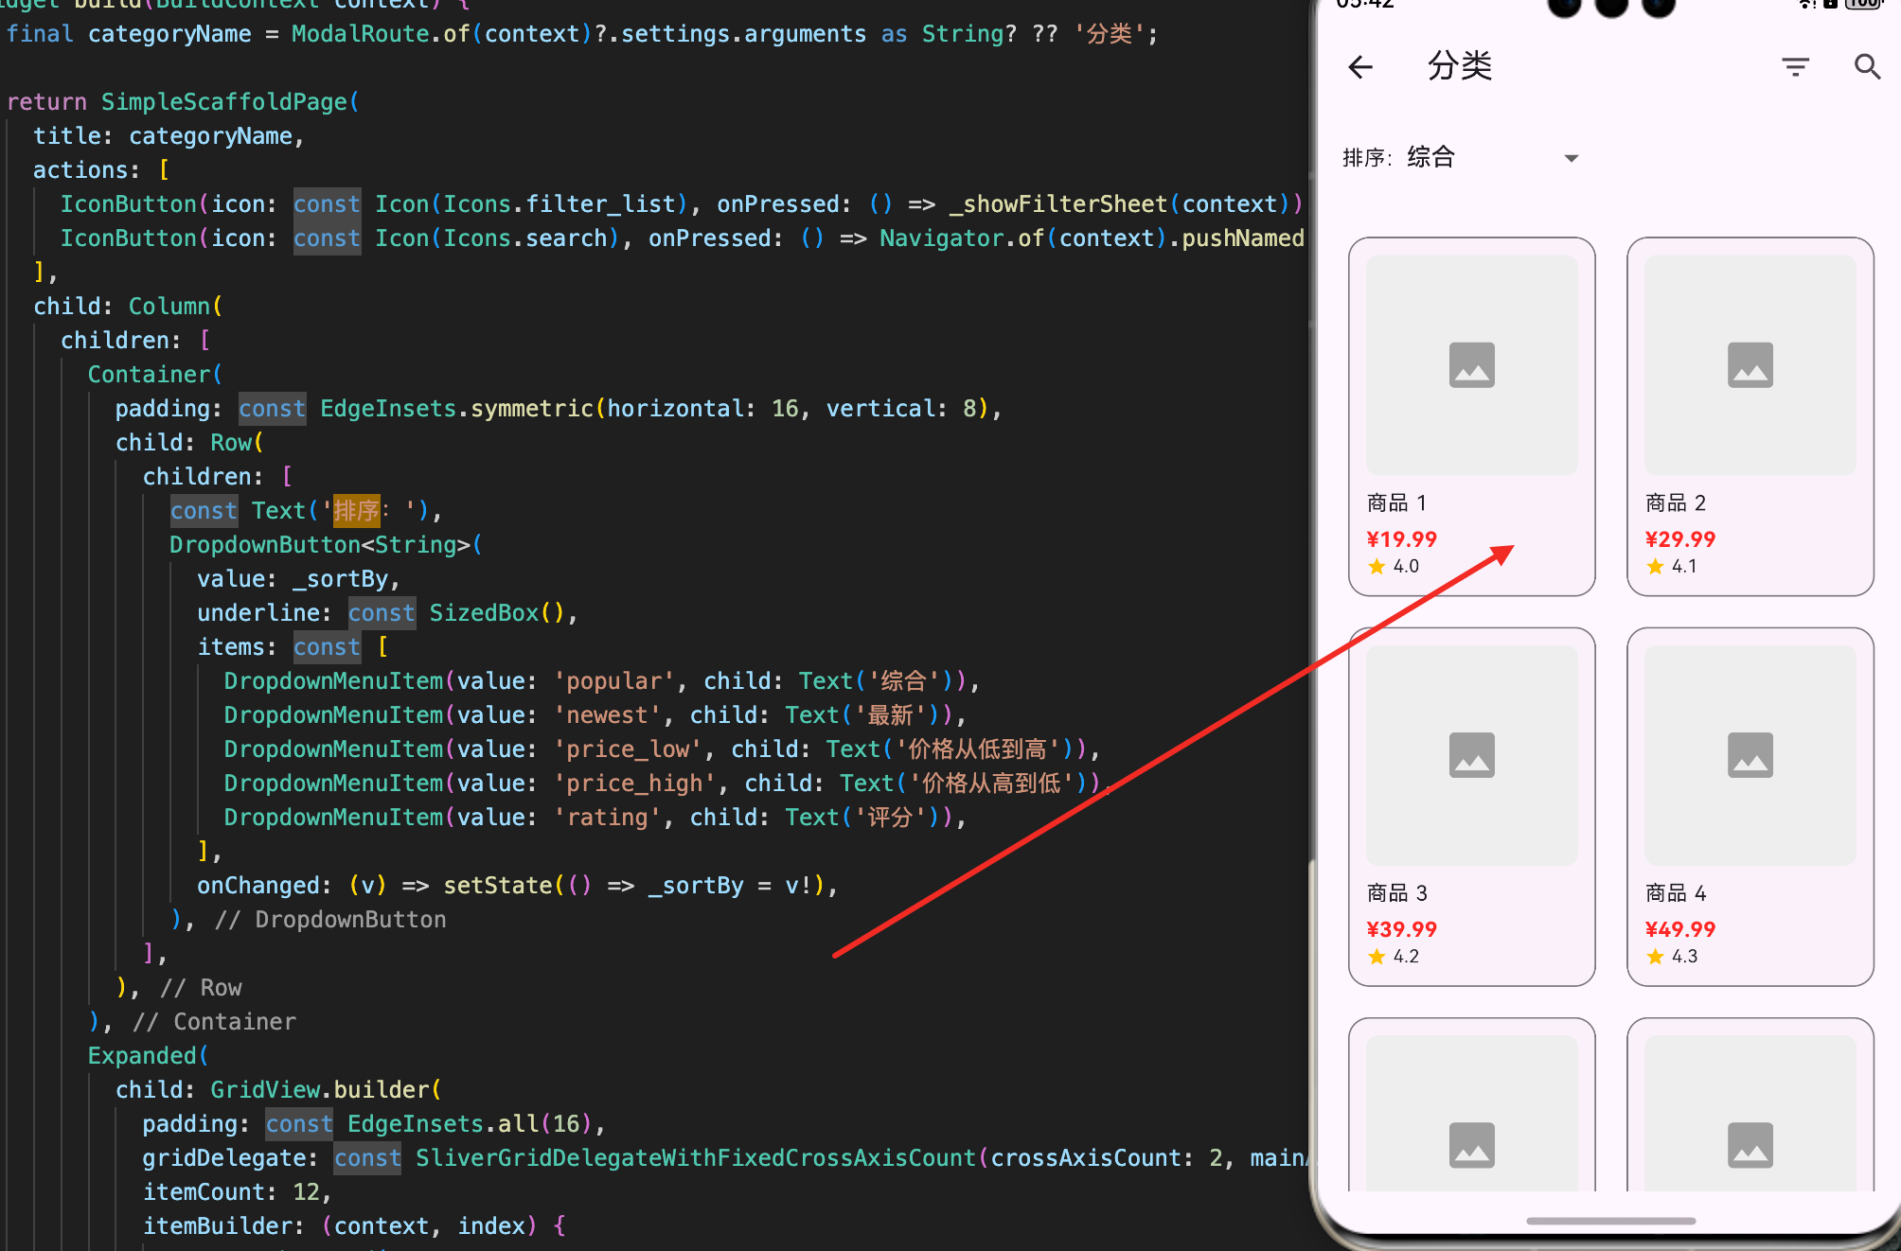
Task: Click the 'popular' string in the code
Action: (613, 681)
